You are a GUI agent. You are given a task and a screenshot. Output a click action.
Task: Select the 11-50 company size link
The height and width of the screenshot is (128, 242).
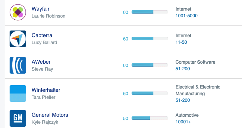coord(181,42)
